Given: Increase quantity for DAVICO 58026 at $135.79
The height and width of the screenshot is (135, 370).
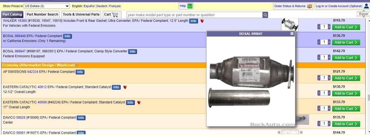Looking at the screenshot, I should pos(329,124).
